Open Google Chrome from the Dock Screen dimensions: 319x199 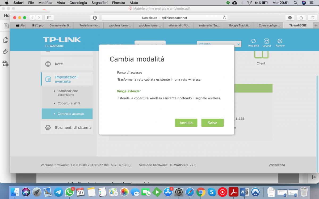tap(201, 192)
